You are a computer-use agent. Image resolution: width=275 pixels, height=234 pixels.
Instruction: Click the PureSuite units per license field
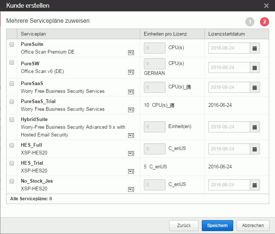click(155, 48)
